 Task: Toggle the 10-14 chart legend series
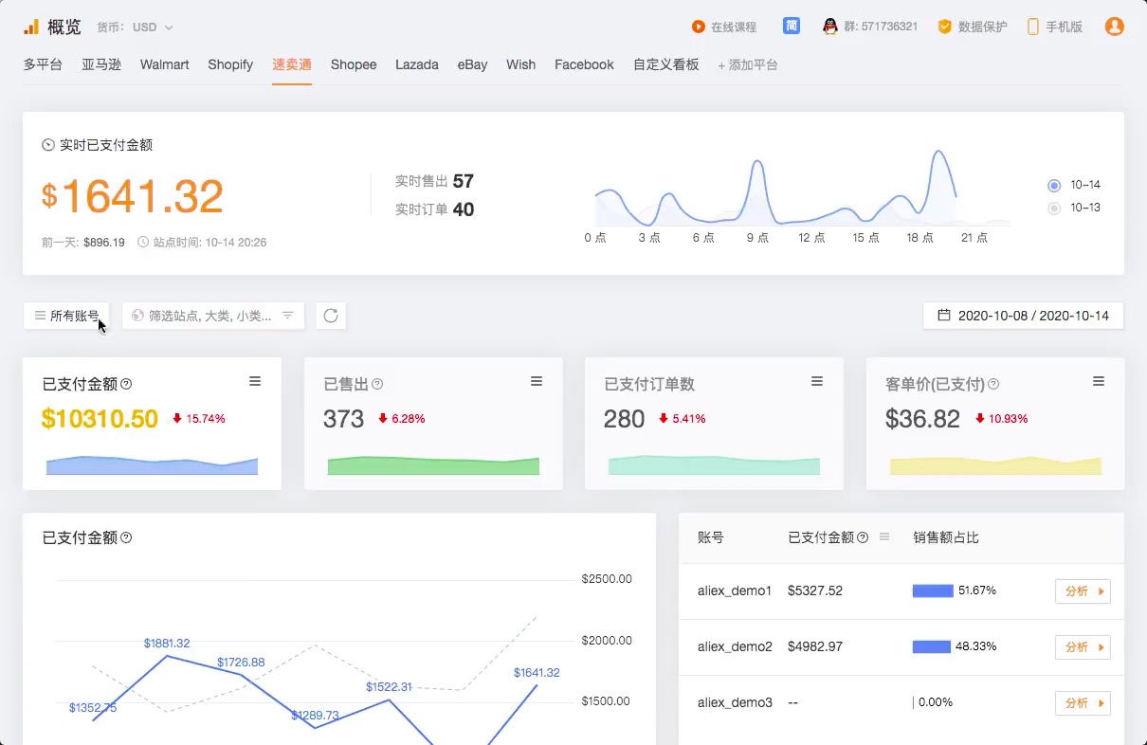click(x=1054, y=185)
